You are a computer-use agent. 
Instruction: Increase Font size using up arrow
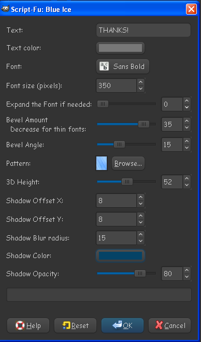(x=141, y=82)
